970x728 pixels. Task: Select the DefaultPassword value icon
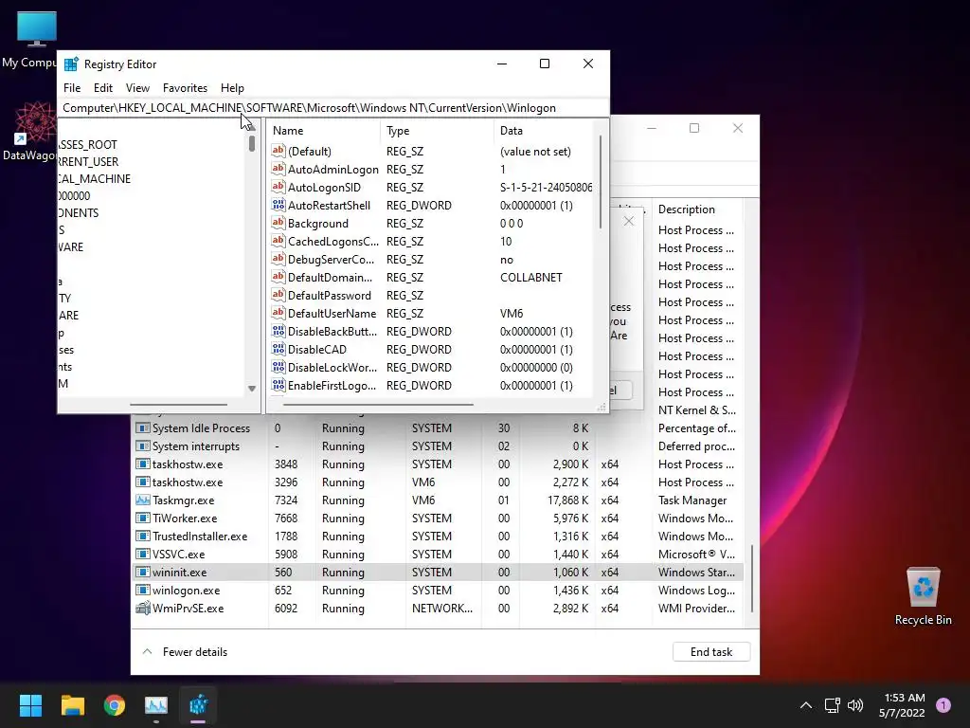click(x=278, y=295)
